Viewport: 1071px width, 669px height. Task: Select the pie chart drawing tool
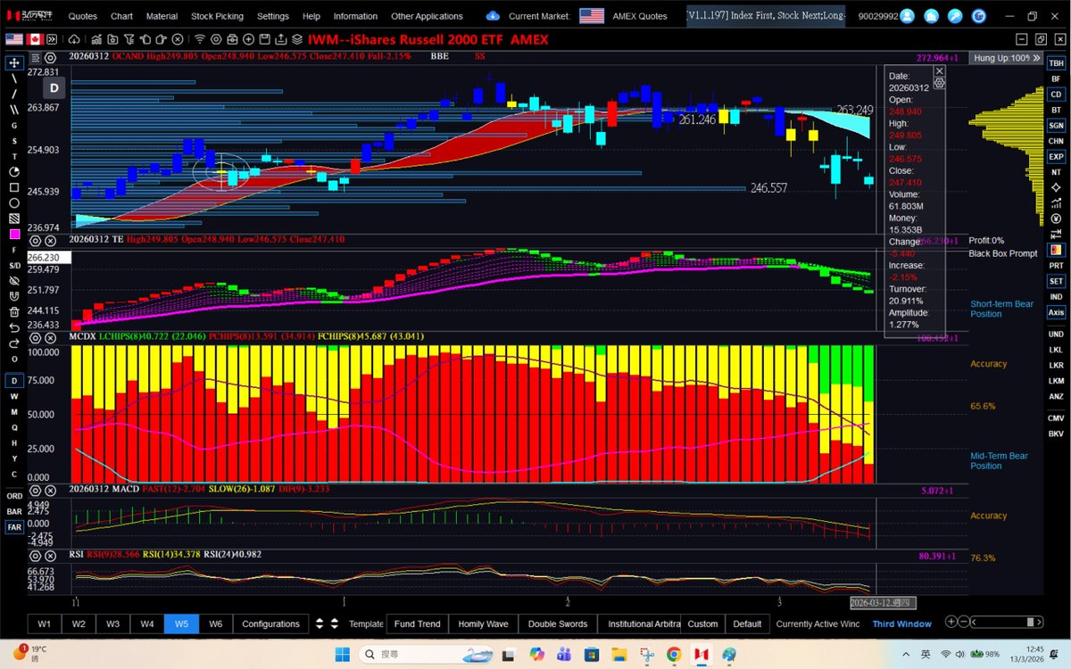[x=14, y=171]
